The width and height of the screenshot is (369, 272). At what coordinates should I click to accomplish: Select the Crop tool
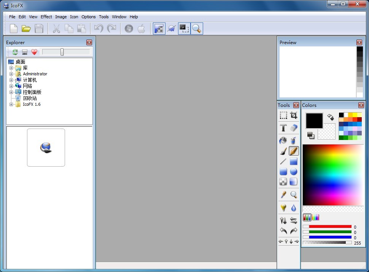point(294,115)
